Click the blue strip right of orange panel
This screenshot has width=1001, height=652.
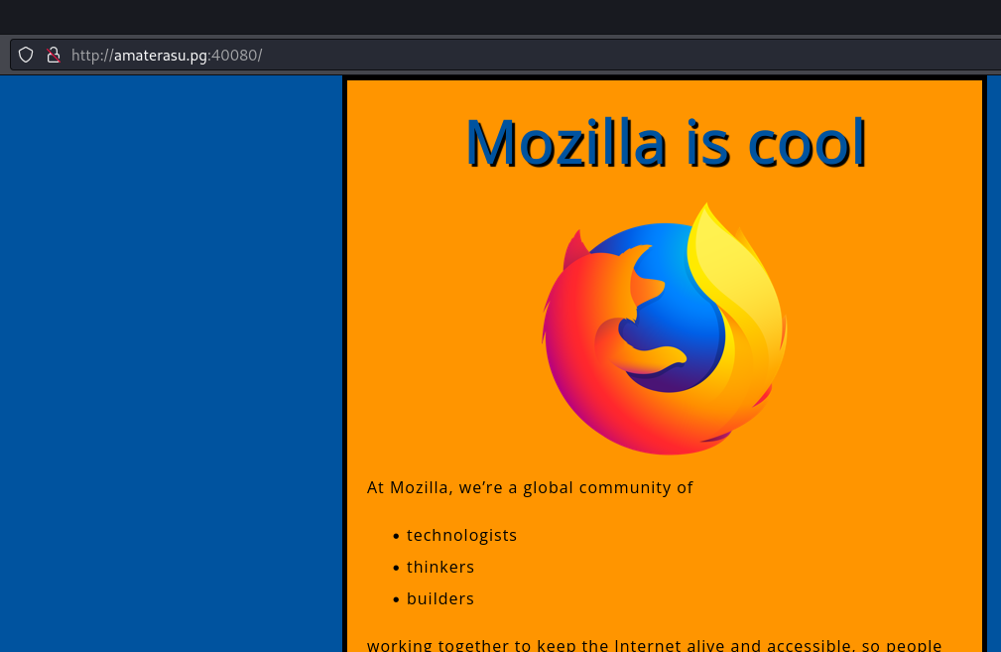pos(994,357)
